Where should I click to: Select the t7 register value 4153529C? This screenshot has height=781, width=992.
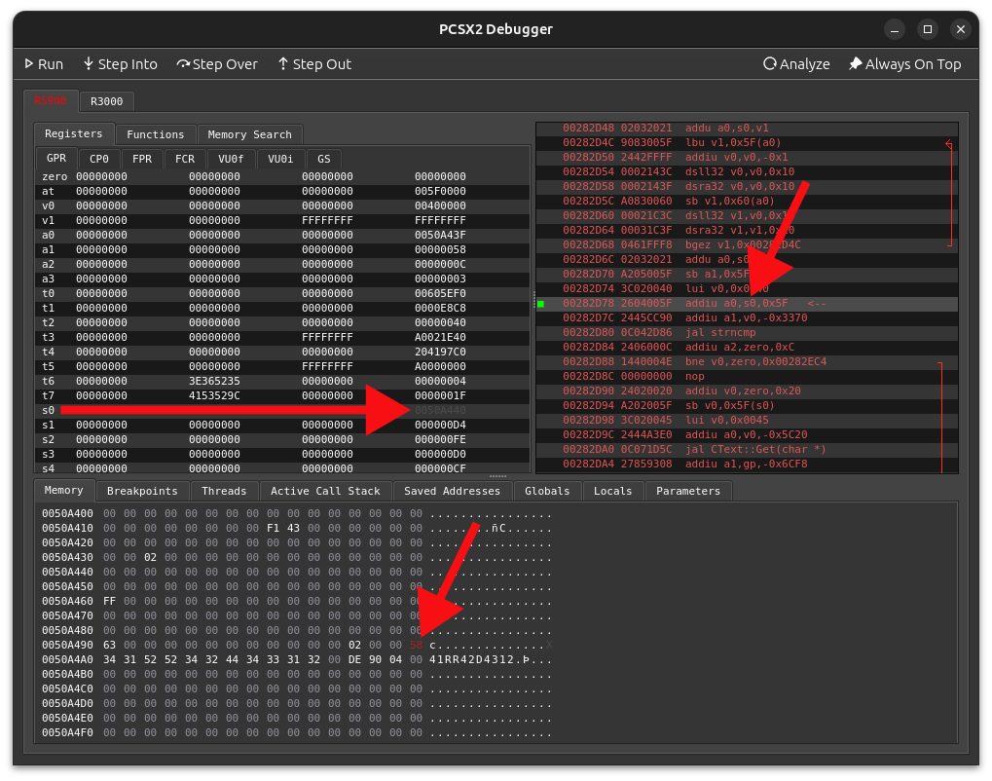pos(214,395)
